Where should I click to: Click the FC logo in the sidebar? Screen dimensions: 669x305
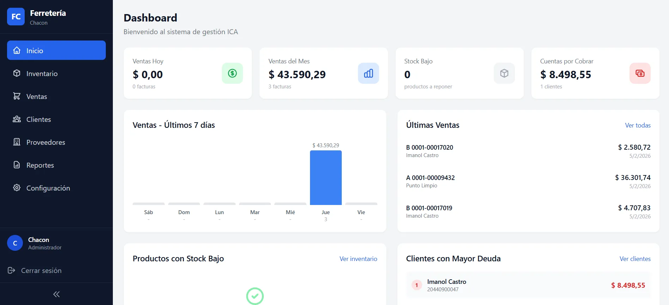[x=16, y=17]
